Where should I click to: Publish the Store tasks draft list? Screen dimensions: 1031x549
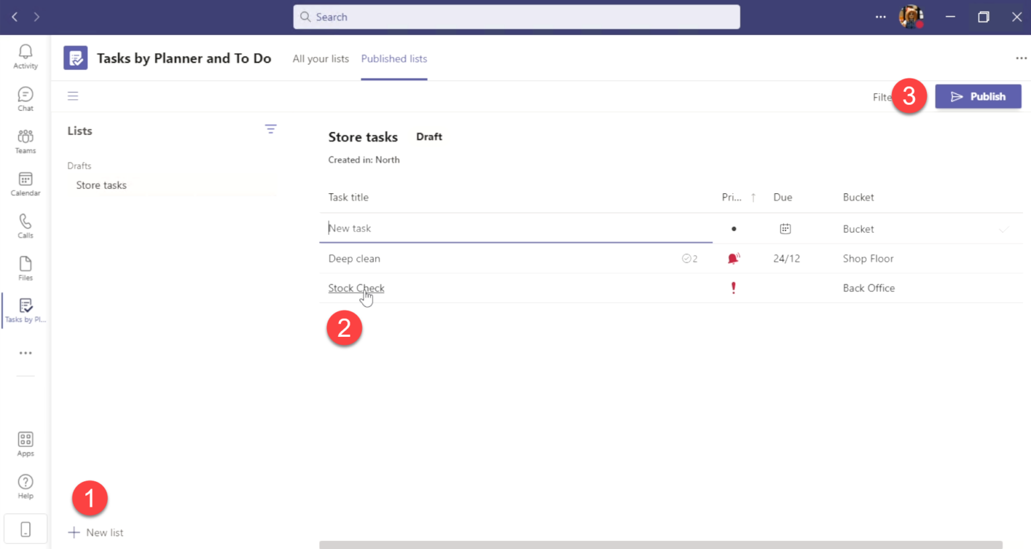tap(978, 96)
